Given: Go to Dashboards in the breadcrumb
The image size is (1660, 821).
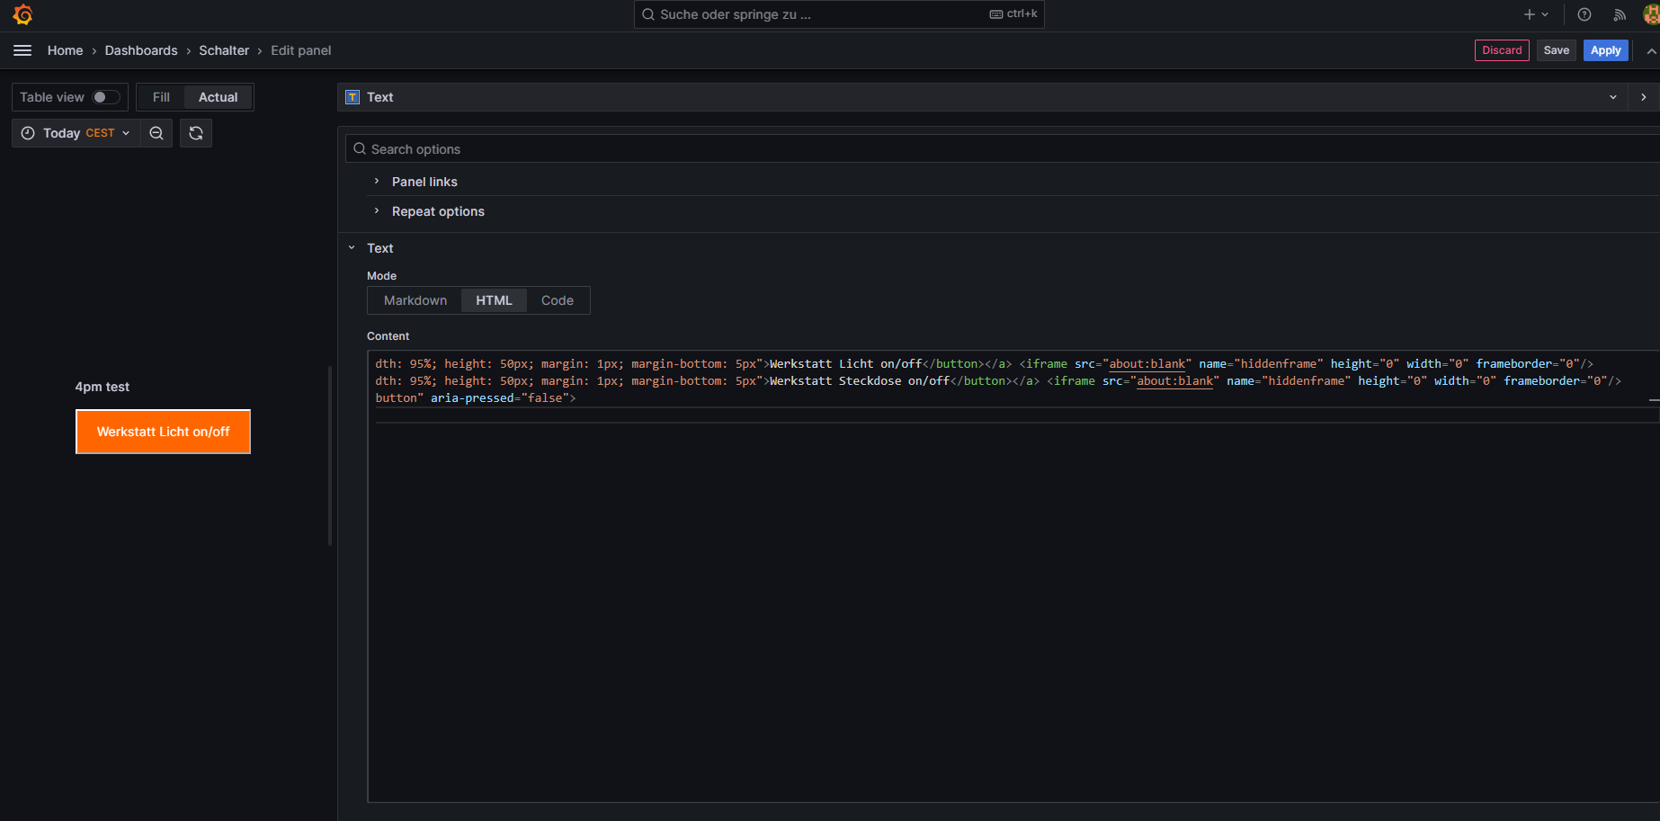Looking at the screenshot, I should pos(141,50).
